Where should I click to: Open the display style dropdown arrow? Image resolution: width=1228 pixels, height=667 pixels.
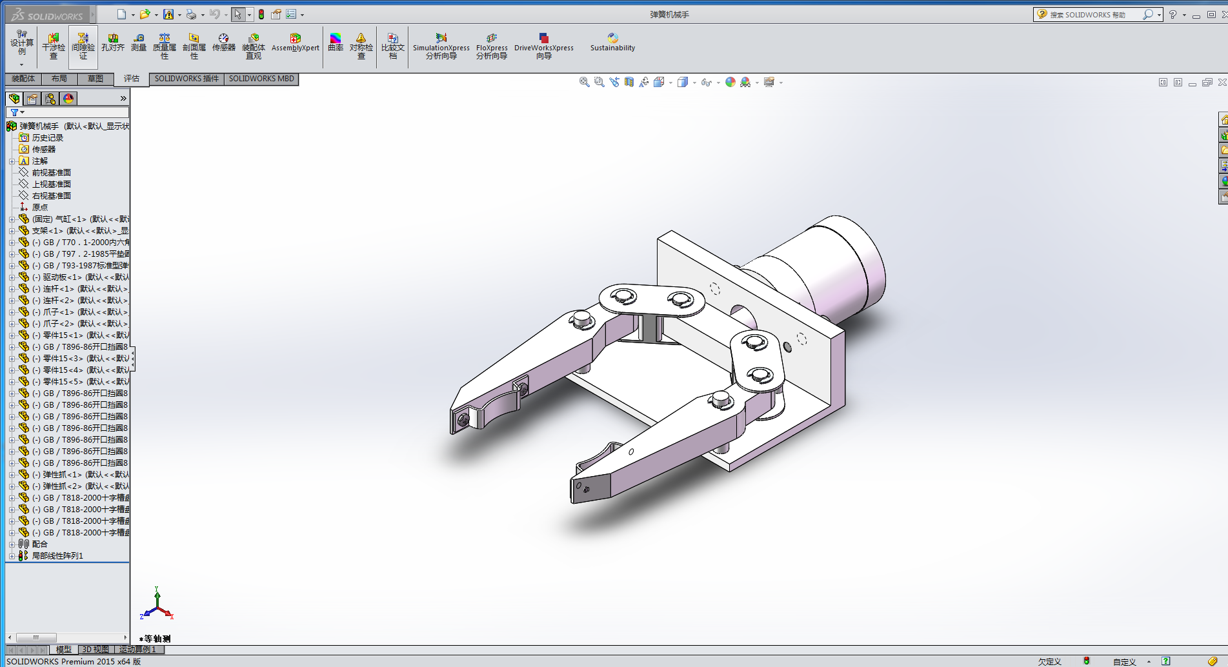tap(694, 83)
